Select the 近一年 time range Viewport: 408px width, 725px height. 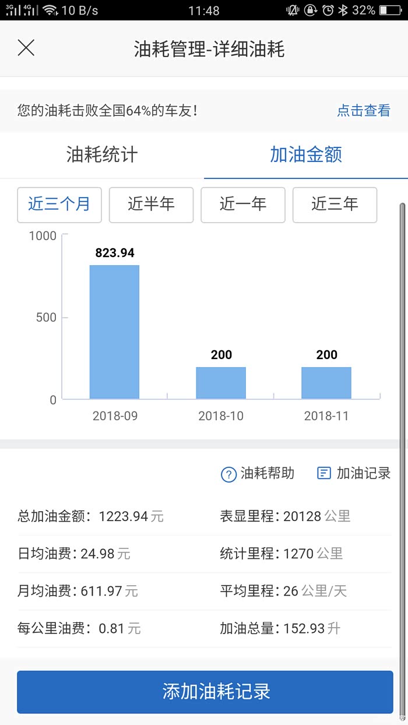[243, 205]
